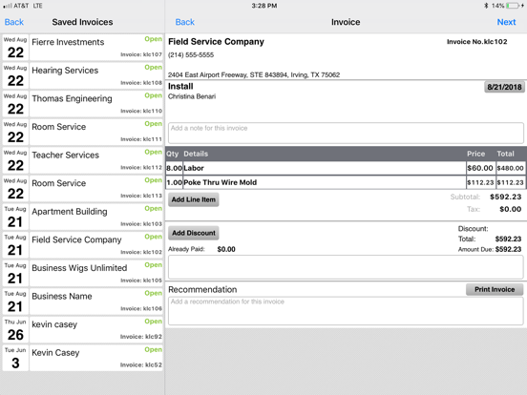Click the Install job title
The width and height of the screenshot is (527, 395).
(180, 86)
